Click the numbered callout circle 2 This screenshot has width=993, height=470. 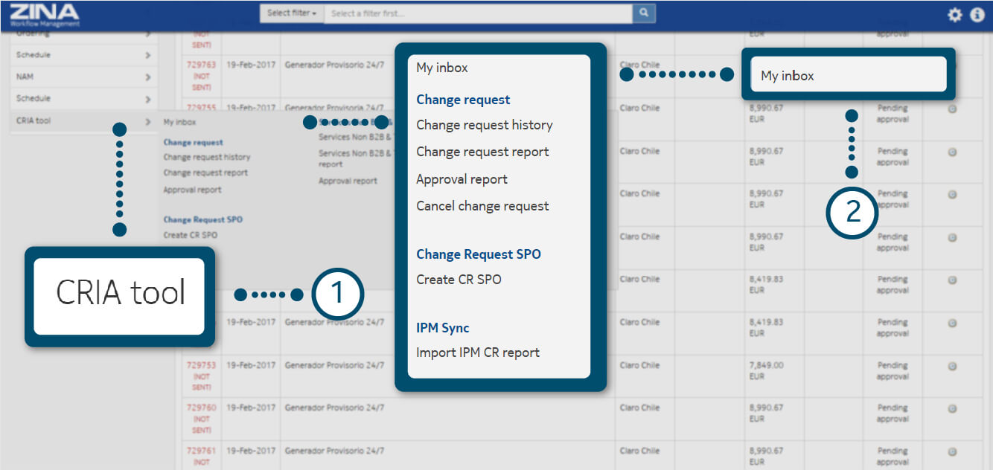click(852, 213)
